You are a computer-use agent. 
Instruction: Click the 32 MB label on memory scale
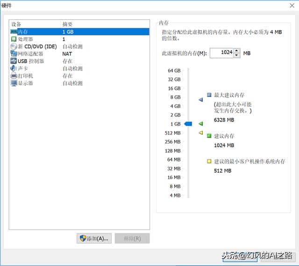[x=174, y=168]
